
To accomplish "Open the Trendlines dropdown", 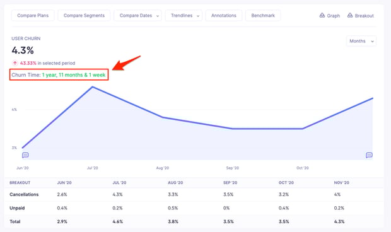I will tap(184, 16).
